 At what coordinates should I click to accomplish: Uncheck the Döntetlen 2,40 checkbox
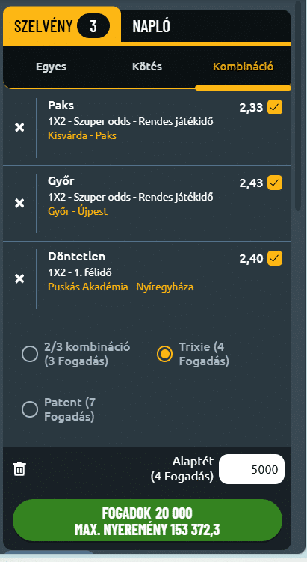[275, 258]
